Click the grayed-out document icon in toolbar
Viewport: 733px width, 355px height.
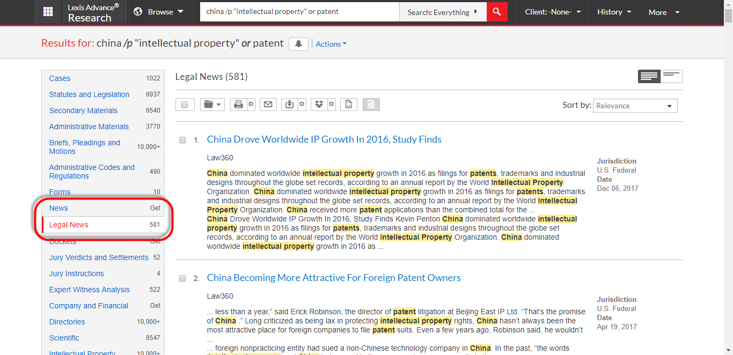pyautogui.click(x=371, y=105)
